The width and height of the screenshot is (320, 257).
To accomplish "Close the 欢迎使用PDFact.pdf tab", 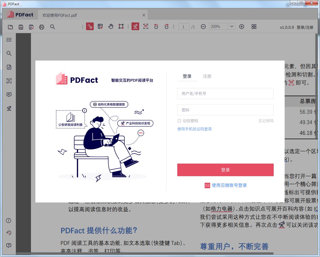I will click(144, 15).
